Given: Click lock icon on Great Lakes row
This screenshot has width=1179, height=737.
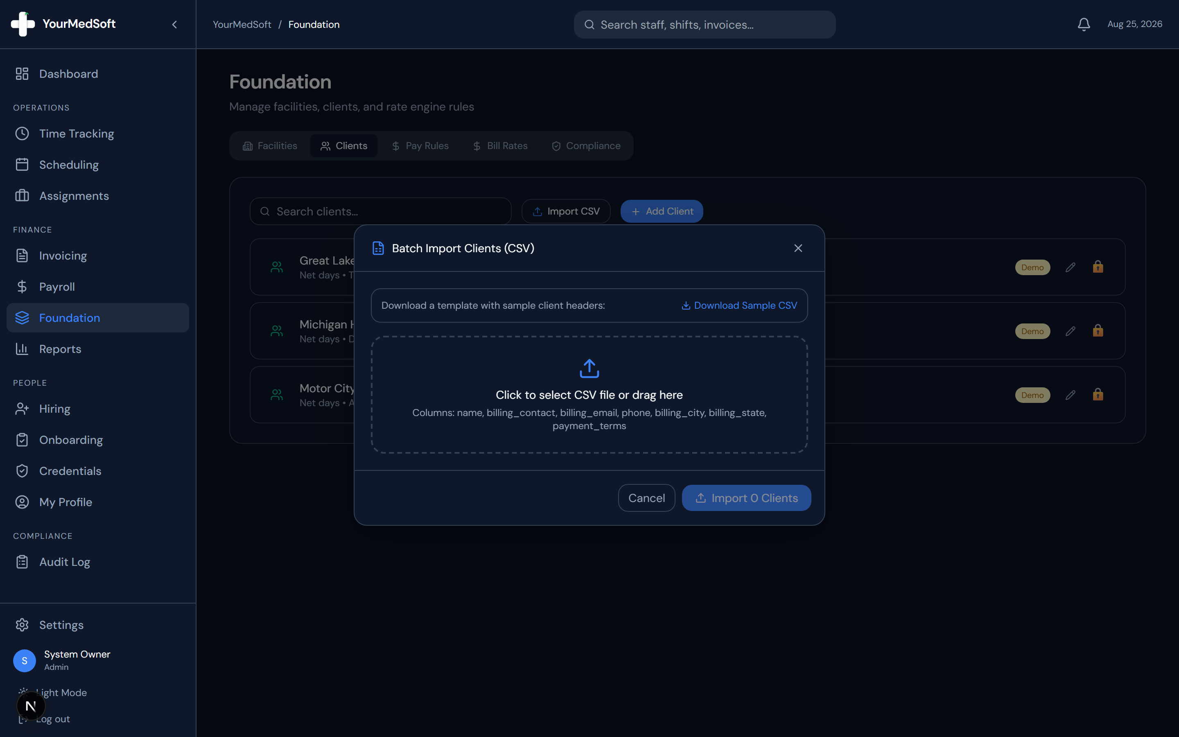Looking at the screenshot, I should tap(1098, 267).
